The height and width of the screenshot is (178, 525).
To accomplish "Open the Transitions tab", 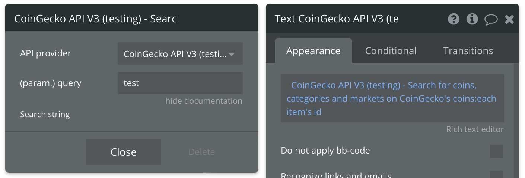I will [x=468, y=50].
